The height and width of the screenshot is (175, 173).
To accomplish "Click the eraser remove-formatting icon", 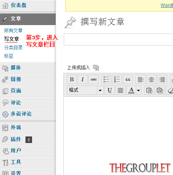I will (170, 90).
